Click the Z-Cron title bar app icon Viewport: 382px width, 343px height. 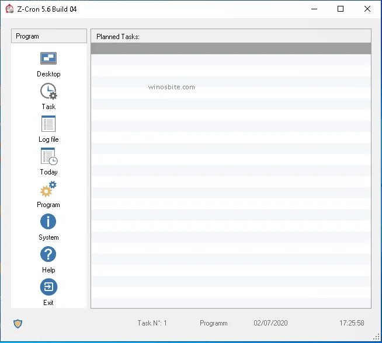[x=9, y=9]
